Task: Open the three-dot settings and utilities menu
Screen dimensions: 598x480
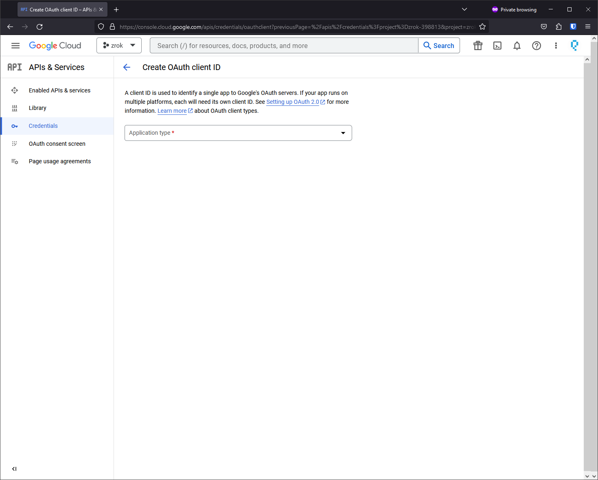Action: point(556,46)
